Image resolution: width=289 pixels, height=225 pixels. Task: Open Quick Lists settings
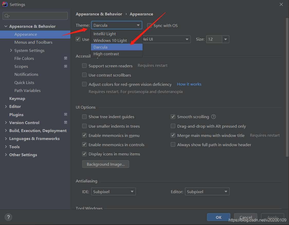click(x=24, y=82)
